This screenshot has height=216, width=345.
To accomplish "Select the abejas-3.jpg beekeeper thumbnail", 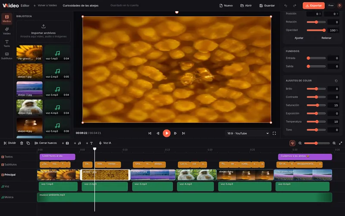I will [29, 107].
